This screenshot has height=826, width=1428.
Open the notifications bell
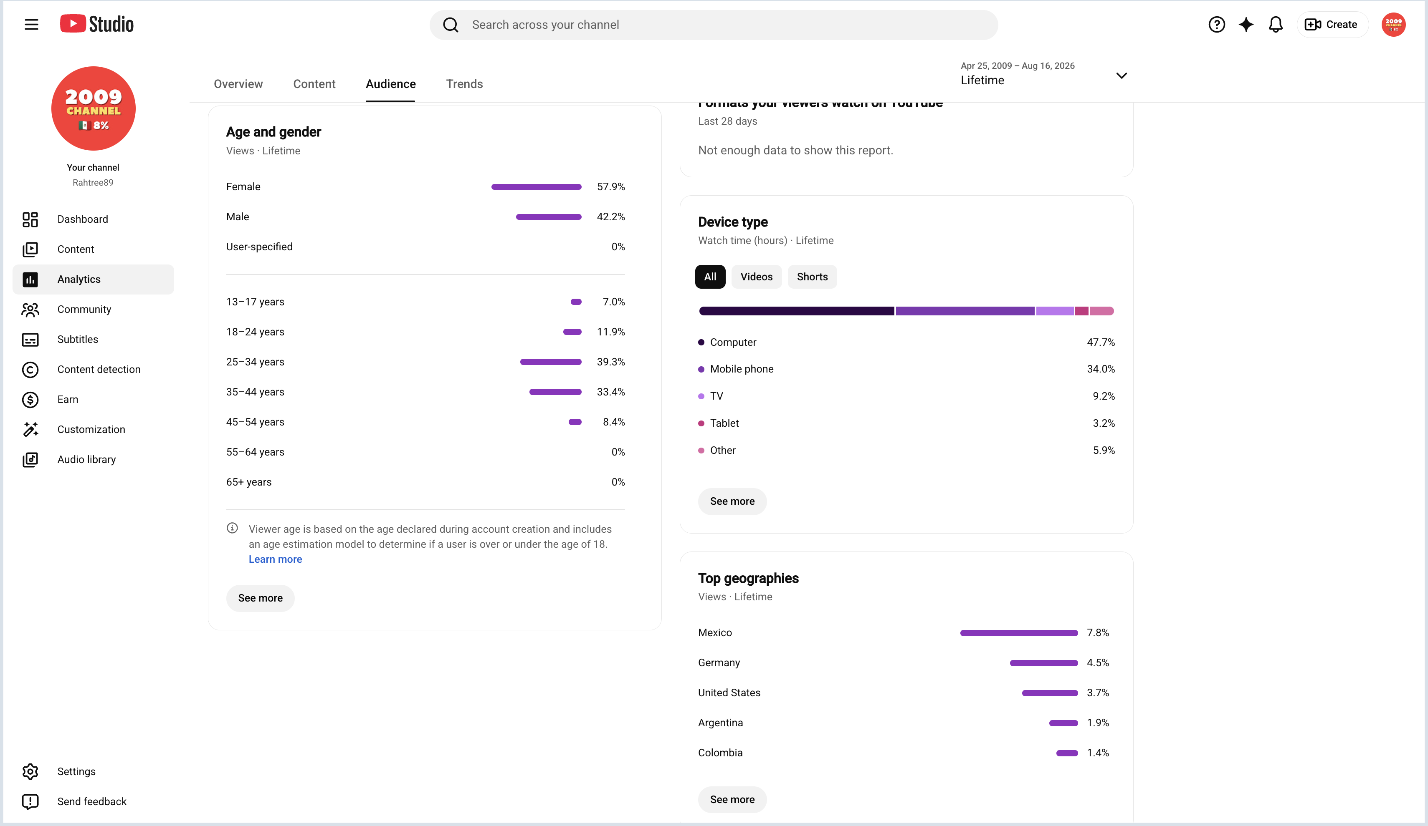[1275, 24]
